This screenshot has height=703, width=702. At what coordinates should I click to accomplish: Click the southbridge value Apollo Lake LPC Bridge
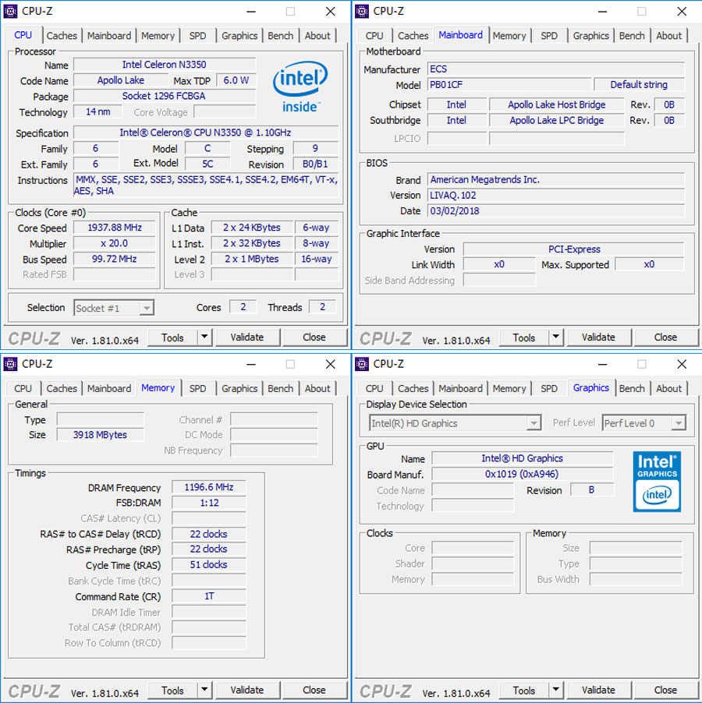556,121
